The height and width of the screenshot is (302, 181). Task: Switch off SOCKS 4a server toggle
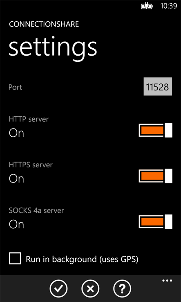tap(155, 221)
